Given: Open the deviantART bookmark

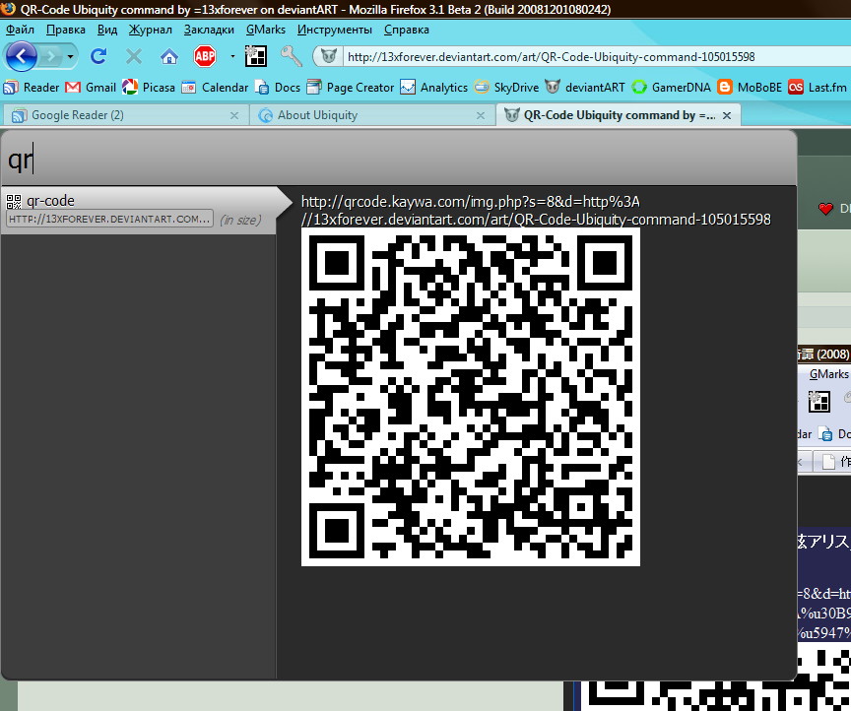Looking at the screenshot, I should 584,88.
